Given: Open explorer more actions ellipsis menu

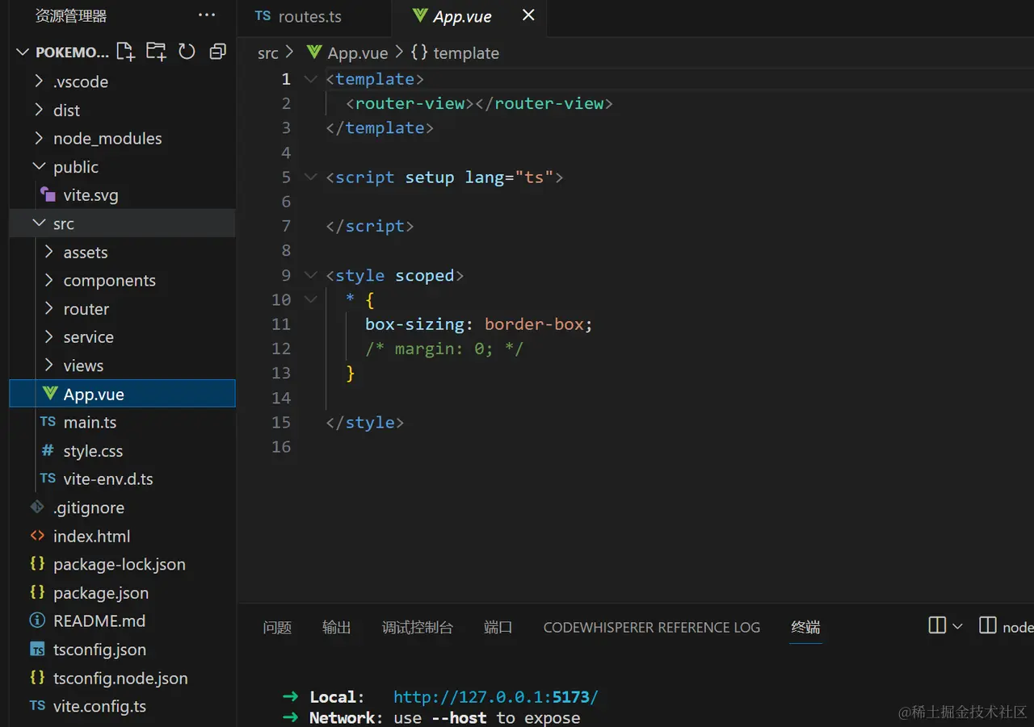Looking at the screenshot, I should (207, 15).
